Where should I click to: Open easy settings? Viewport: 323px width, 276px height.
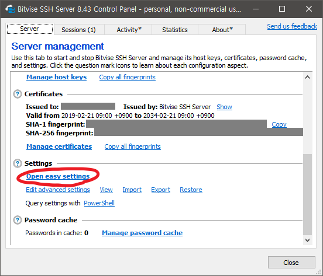point(58,176)
